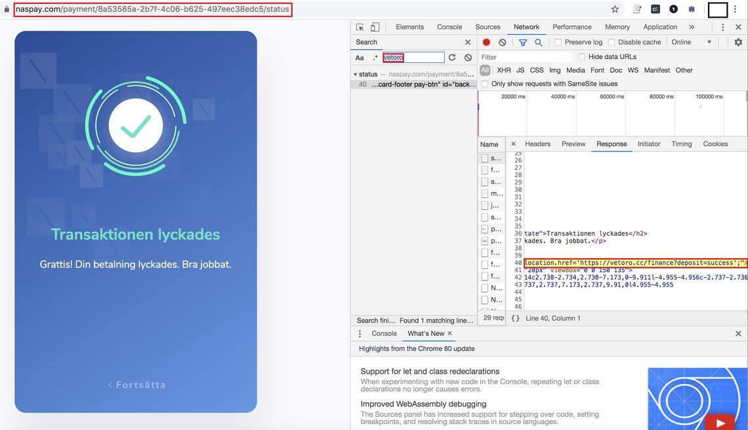Click the Fortsätta link

pos(136,383)
